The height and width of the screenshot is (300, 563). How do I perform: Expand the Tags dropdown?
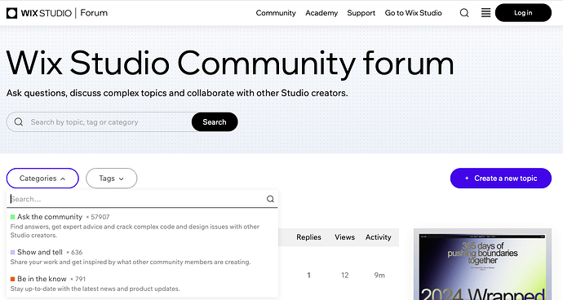(x=111, y=179)
